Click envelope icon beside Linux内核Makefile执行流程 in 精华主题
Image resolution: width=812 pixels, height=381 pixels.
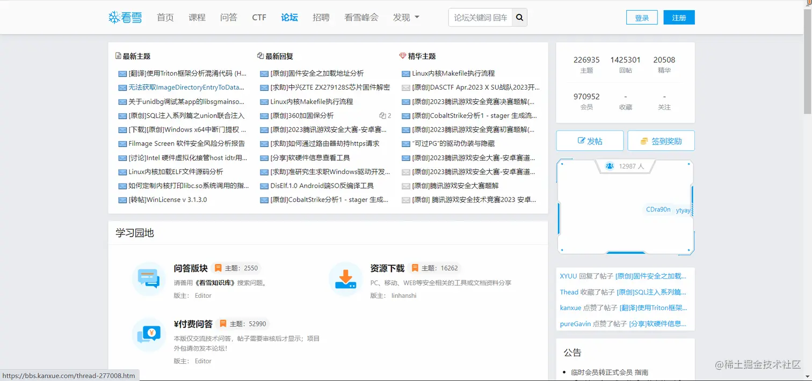pos(406,74)
